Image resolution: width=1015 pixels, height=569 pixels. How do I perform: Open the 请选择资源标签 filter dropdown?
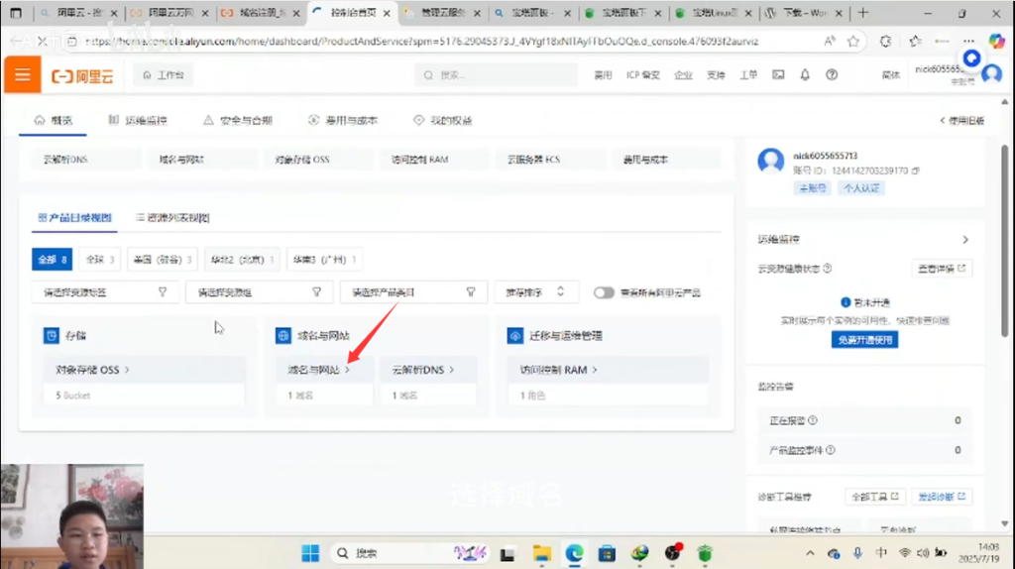coord(105,292)
